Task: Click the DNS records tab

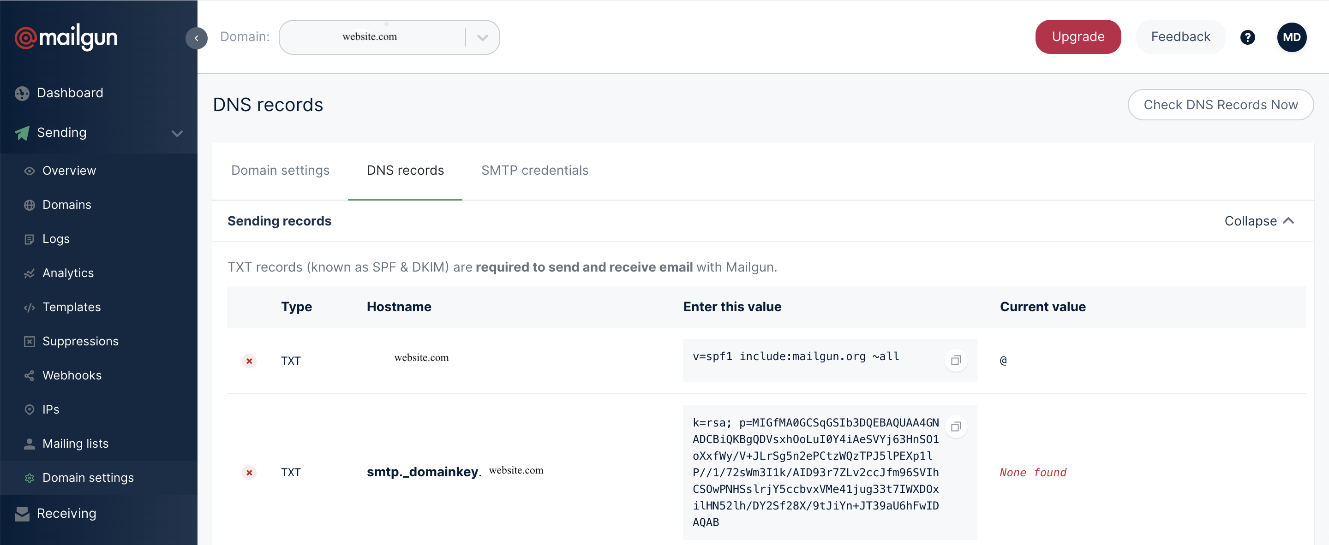Action: [x=405, y=170]
